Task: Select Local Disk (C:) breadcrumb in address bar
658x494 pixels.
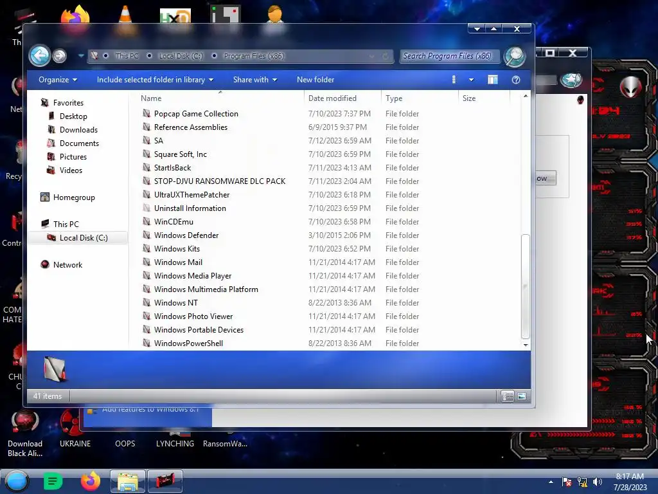Action: pyautogui.click(x=181, y=56)
